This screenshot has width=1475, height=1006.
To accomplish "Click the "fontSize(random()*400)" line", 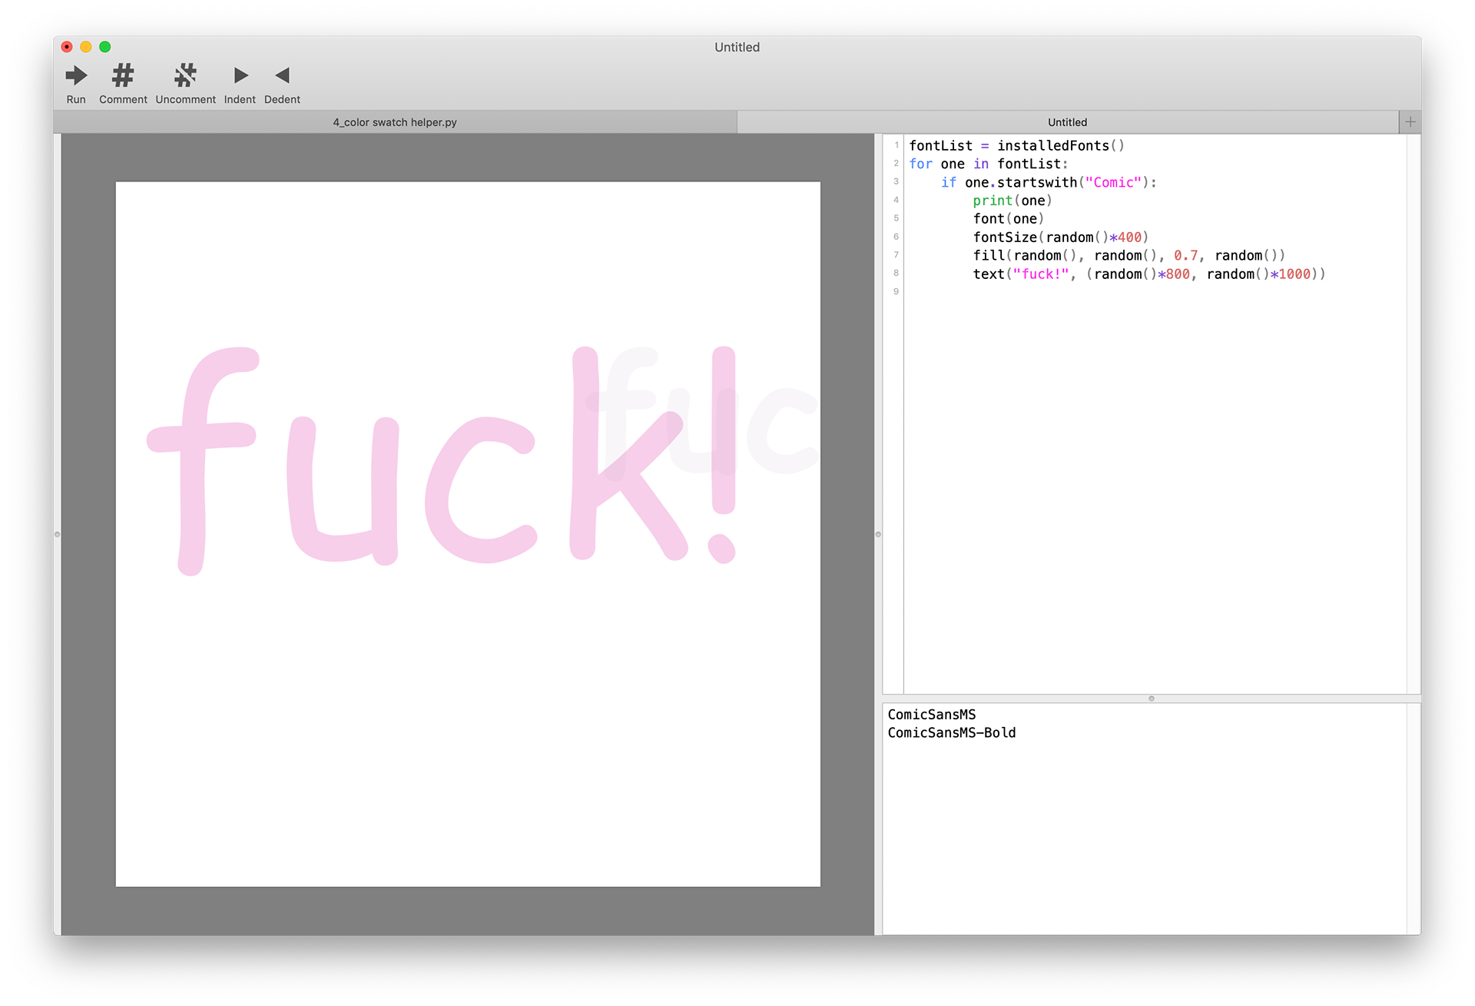I will point(1060,238).
